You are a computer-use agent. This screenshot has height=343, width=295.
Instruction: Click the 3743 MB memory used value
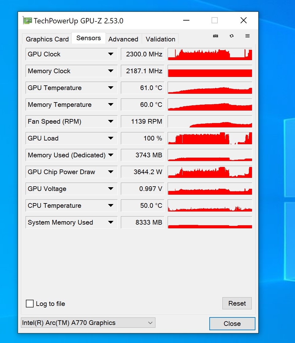(x=143, y=155)
